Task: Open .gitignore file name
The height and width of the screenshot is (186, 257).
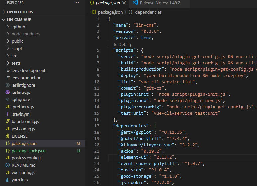Action: 21,100
